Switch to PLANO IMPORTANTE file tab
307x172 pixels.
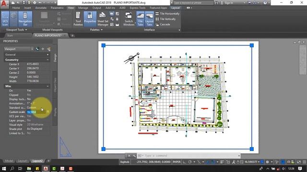pos(48,35)
